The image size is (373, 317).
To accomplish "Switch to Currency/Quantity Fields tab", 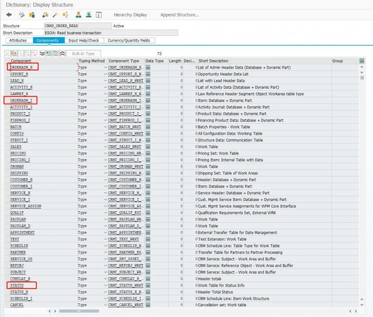I will 129,40.
